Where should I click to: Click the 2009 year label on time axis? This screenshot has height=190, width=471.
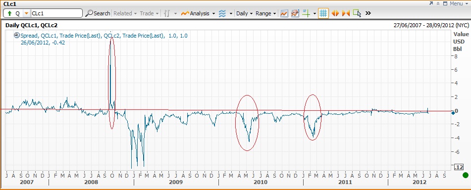(x=176, y=183)
